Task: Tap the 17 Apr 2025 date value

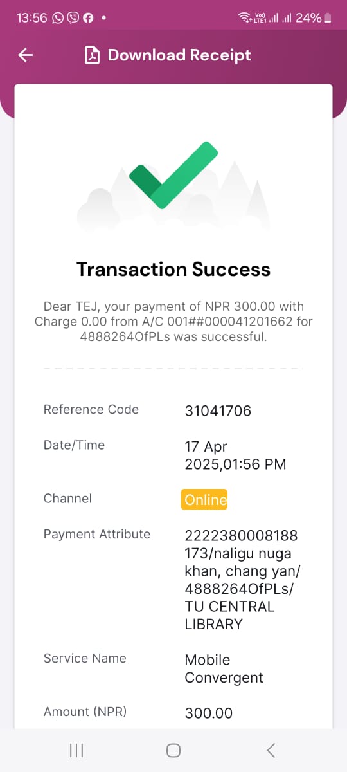Action: (x=235, y=455)
